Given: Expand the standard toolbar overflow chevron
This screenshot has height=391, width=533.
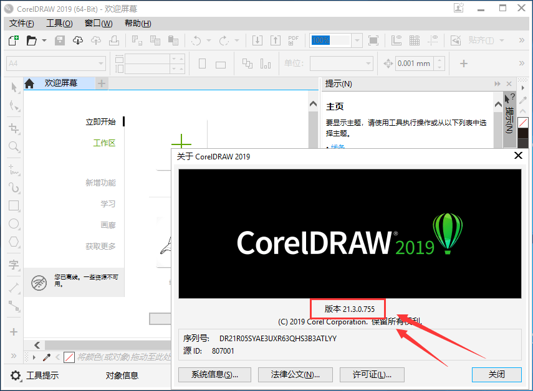Looking at the screenshot, I should [522, 40].
